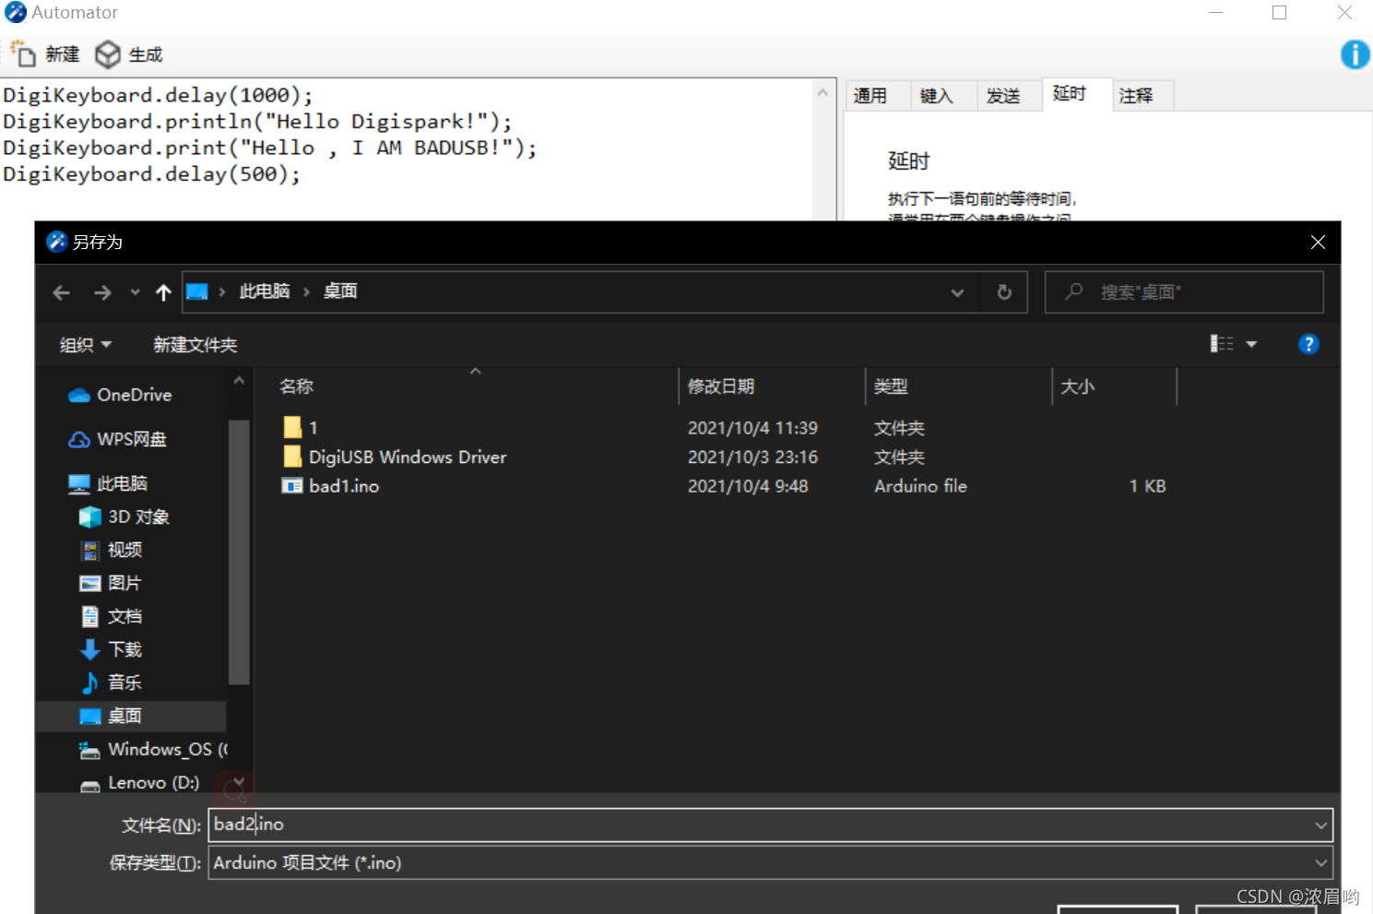Click 新建文件夹 button
1373x914 pixels.
pos(195,345)
